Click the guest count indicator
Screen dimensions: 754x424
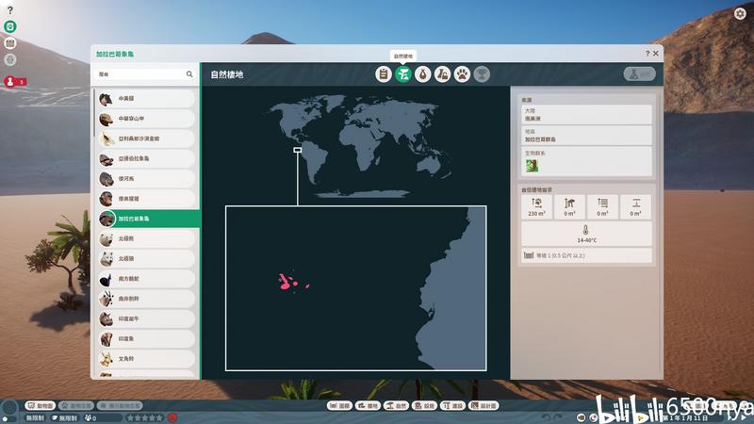(x=90, y=418)
